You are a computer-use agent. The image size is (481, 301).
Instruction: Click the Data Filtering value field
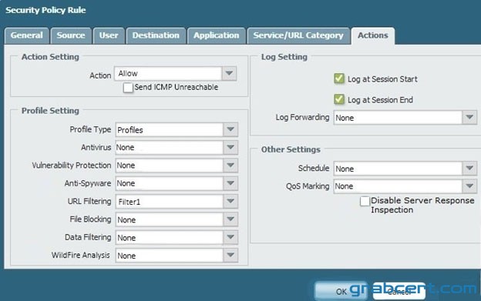click(170, 237)
